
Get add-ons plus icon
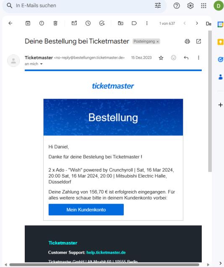[221, 105]
